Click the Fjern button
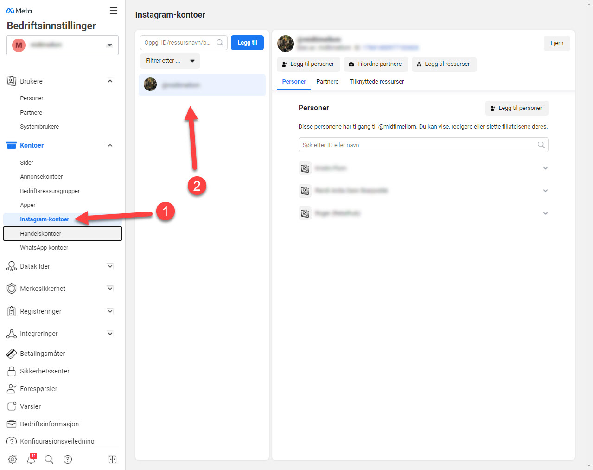The image size is (593, 470). pyautogui.click(x=557, y=43)
